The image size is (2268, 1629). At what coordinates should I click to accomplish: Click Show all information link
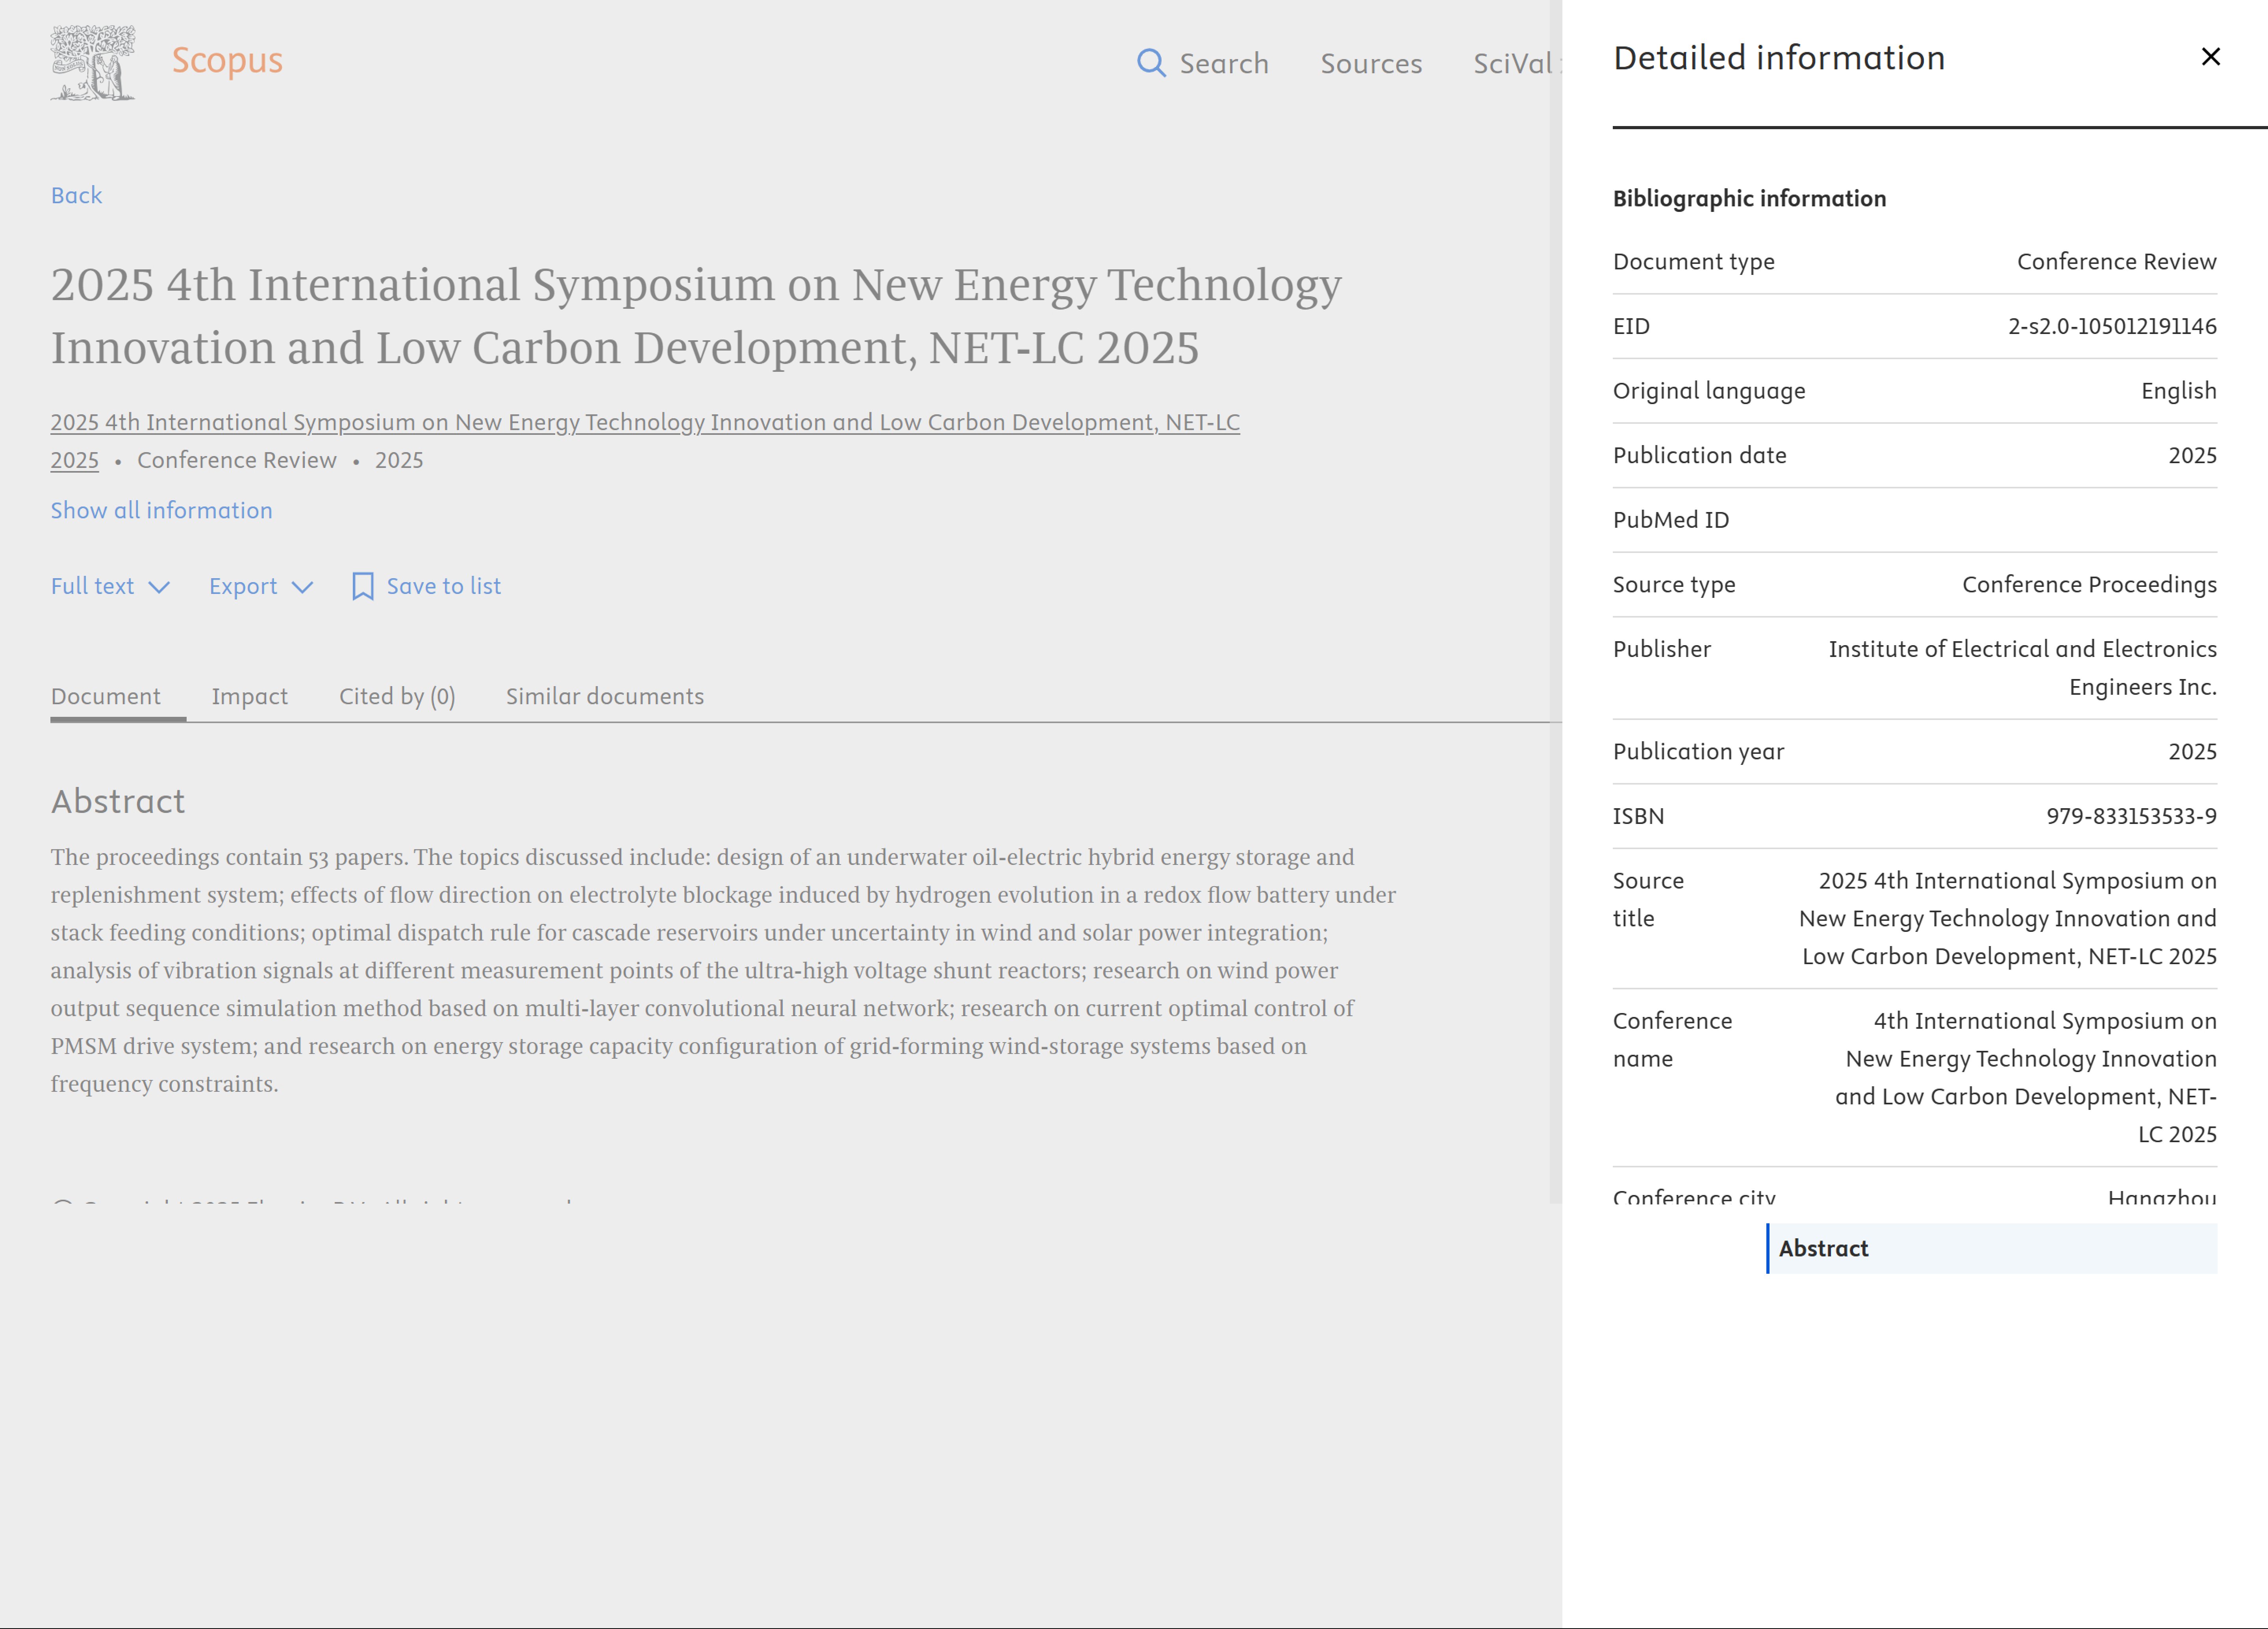tap(161, 510)
